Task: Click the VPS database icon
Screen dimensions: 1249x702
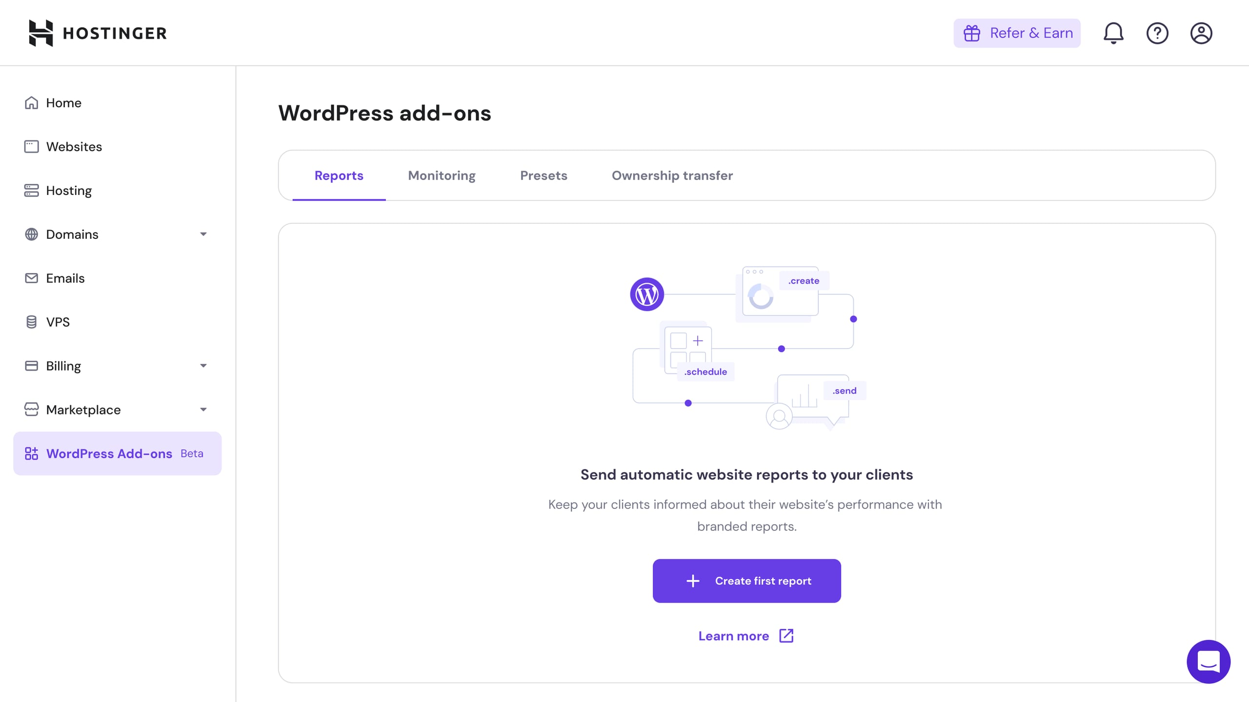Action: pos(31,322)
